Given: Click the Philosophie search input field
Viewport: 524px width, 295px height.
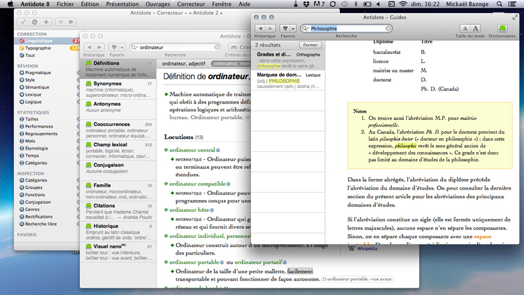Looking at the screenshot, I should tap(347, 28).
